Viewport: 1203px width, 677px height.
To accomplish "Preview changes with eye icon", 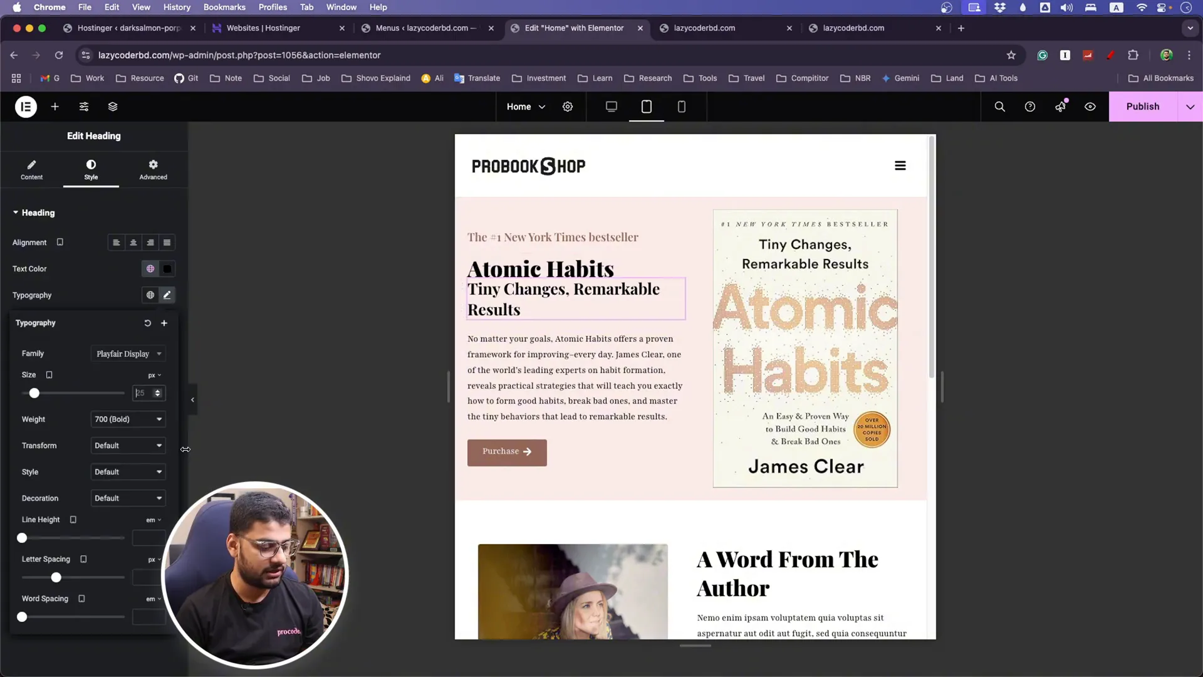I will point(1090,107).
